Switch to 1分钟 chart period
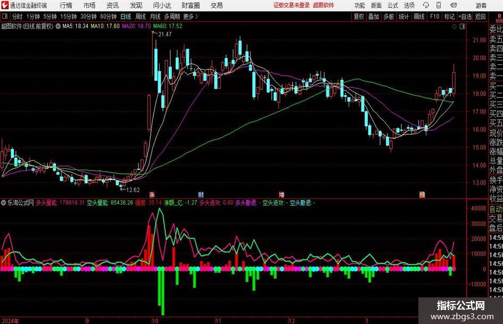The image size is (503, 324). [x=33, y=16]
